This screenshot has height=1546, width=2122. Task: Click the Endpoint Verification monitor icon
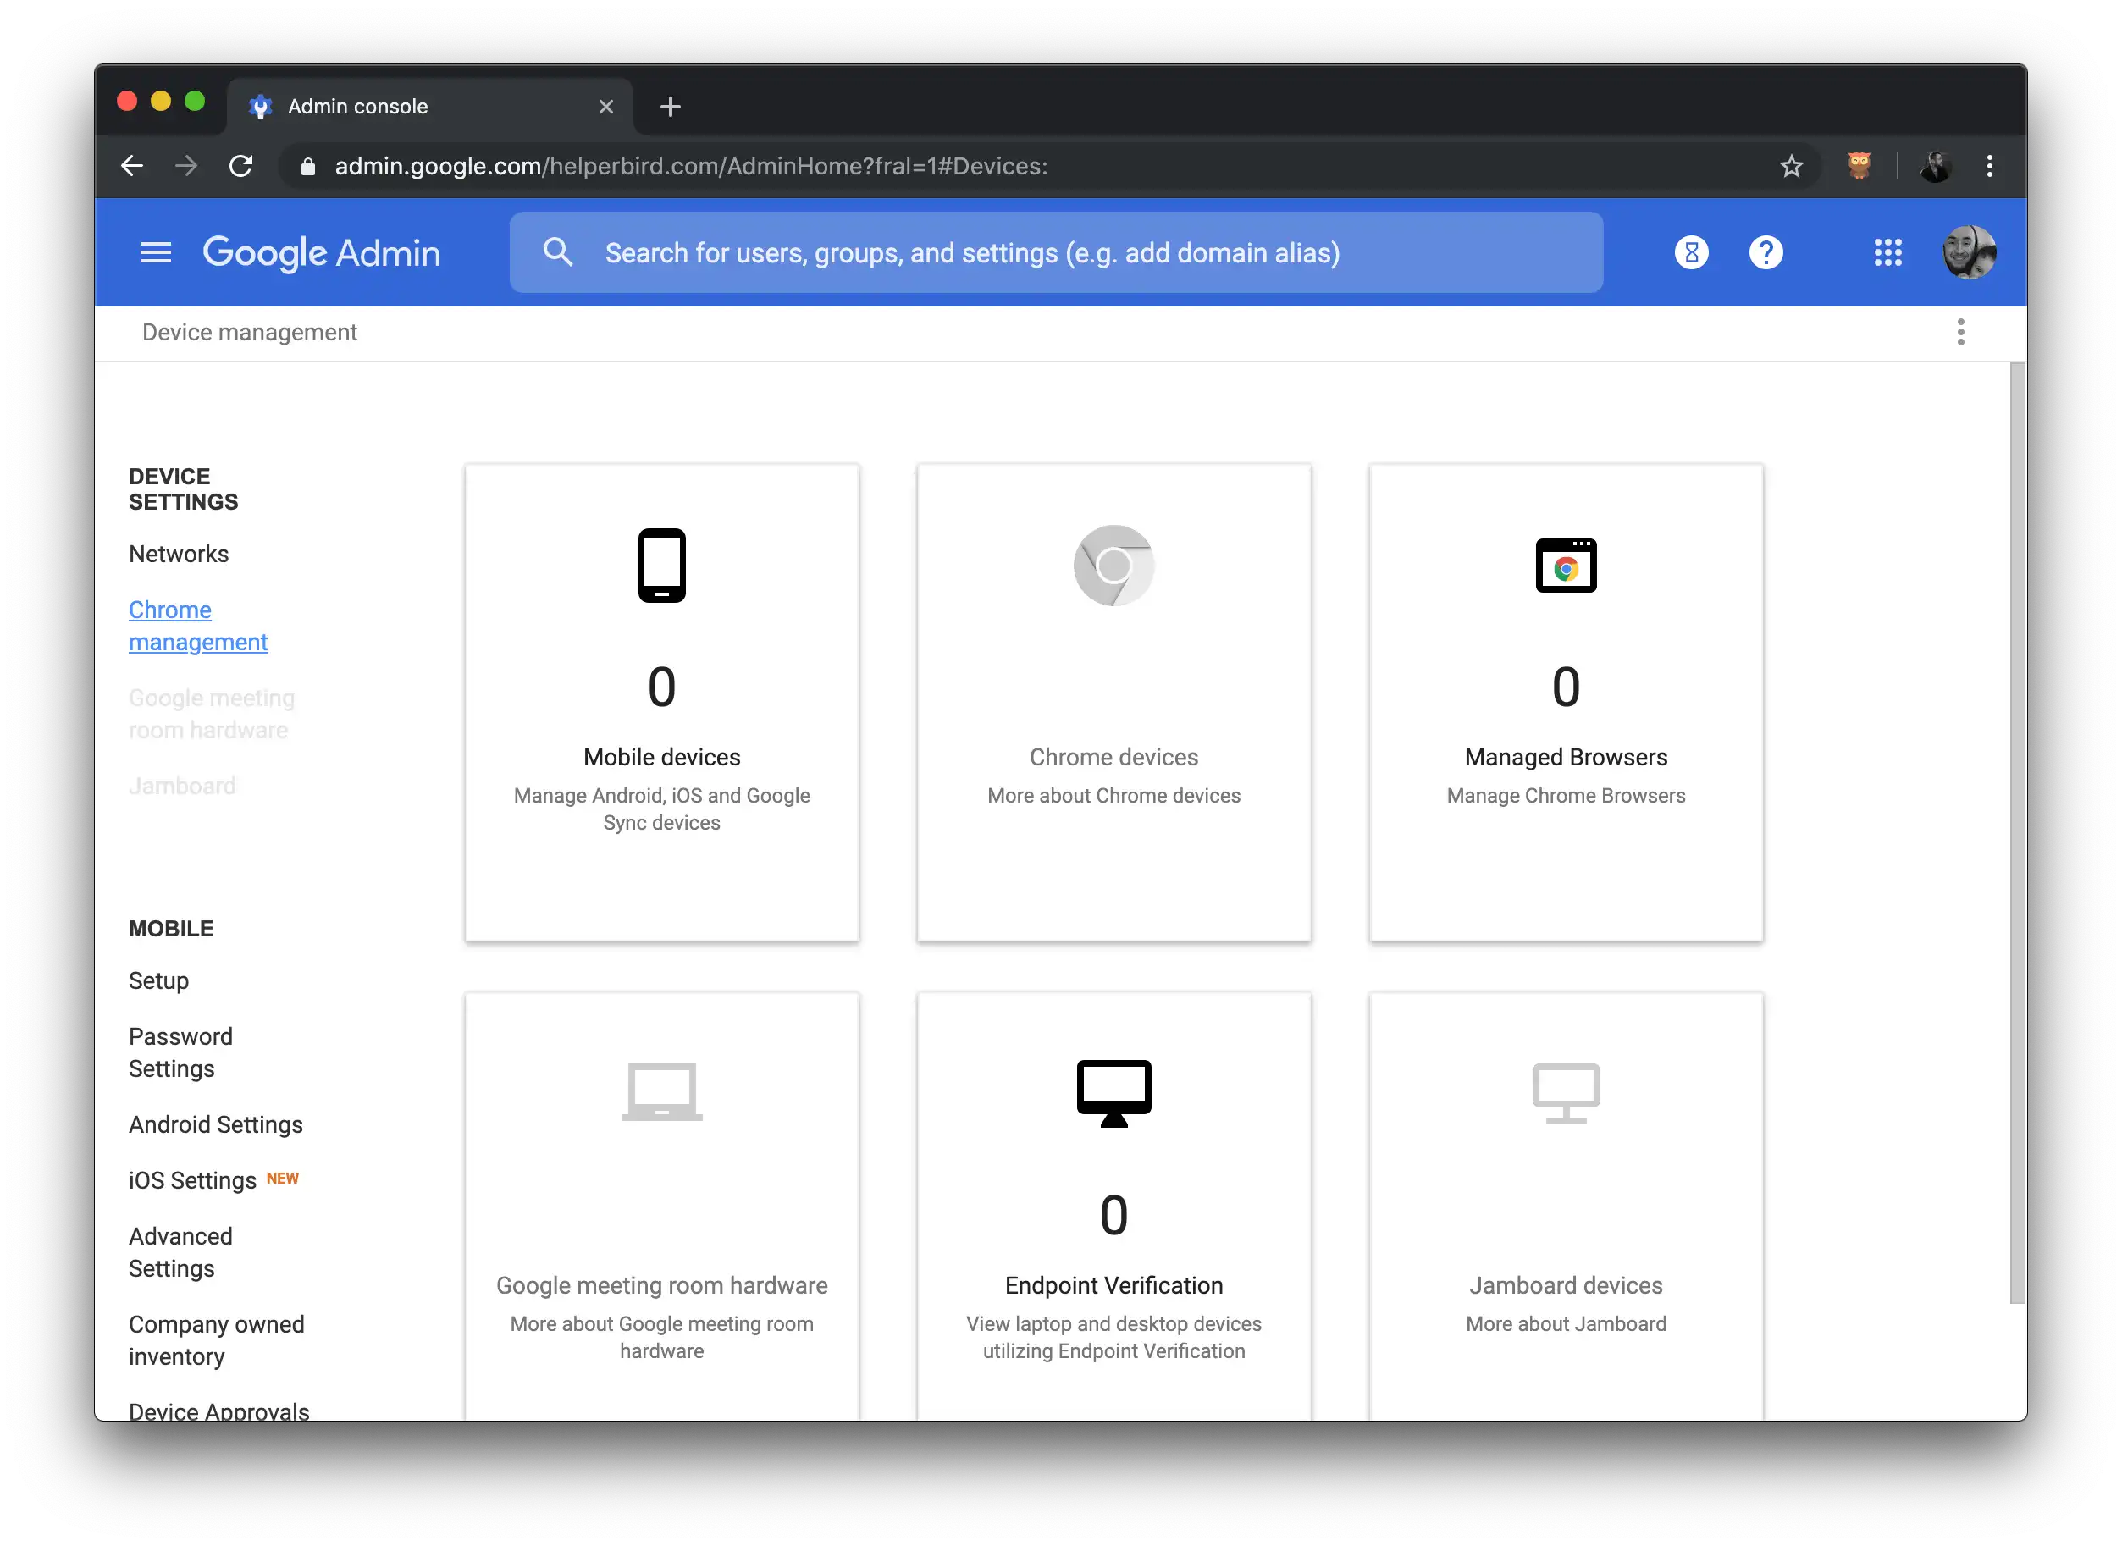pos(1113,1093)
